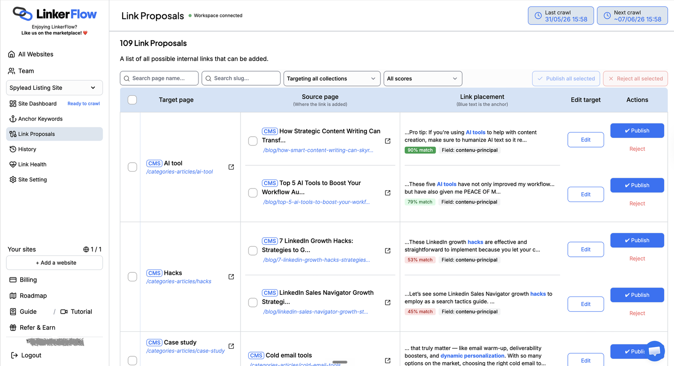This screenshot has width=674, height=366.
Task: Open the Guide page
Action: 28,312
